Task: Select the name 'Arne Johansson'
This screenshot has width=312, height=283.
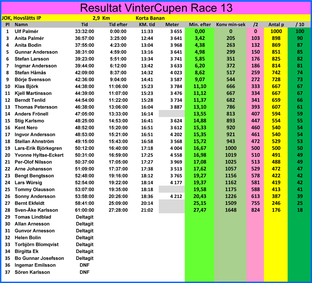Action: pos(33,169)
